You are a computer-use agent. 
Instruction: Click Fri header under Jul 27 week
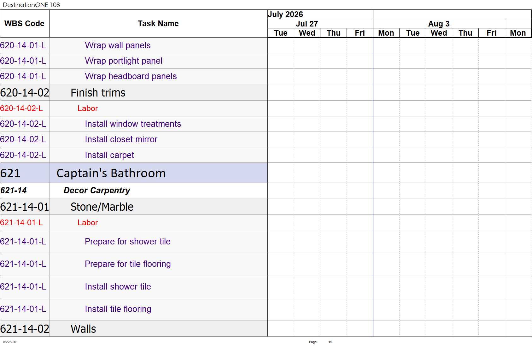pyautogui.click(x=360, y=33)
